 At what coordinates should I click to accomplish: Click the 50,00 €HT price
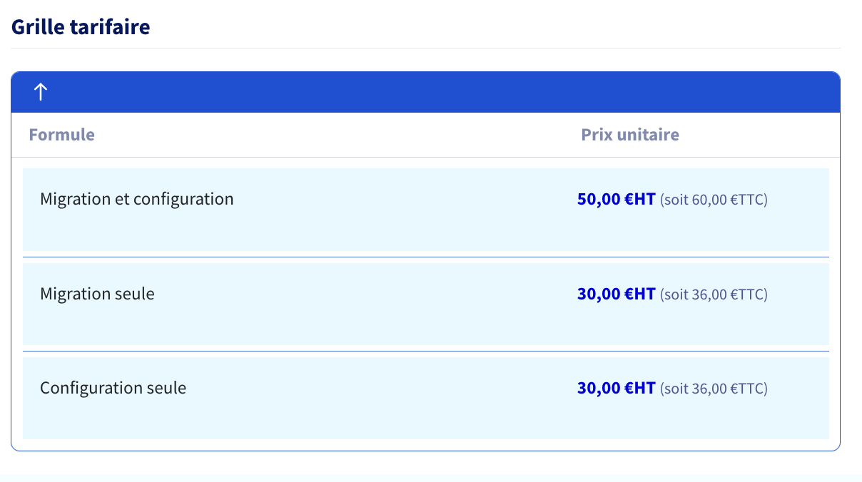(x=616, y=199)
